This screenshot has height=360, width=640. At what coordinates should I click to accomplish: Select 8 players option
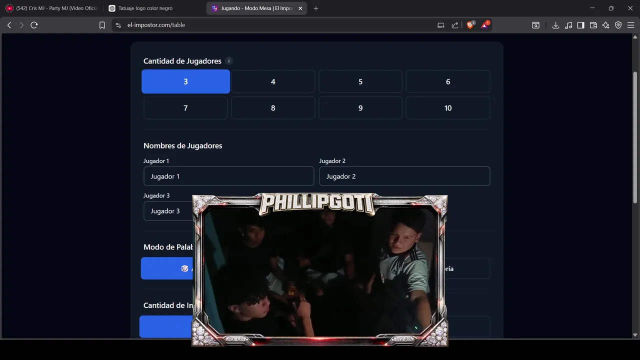(x=273, y=108)
